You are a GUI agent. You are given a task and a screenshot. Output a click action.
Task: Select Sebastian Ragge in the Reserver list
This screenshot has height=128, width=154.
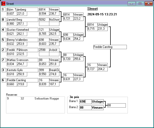[47, 99]
